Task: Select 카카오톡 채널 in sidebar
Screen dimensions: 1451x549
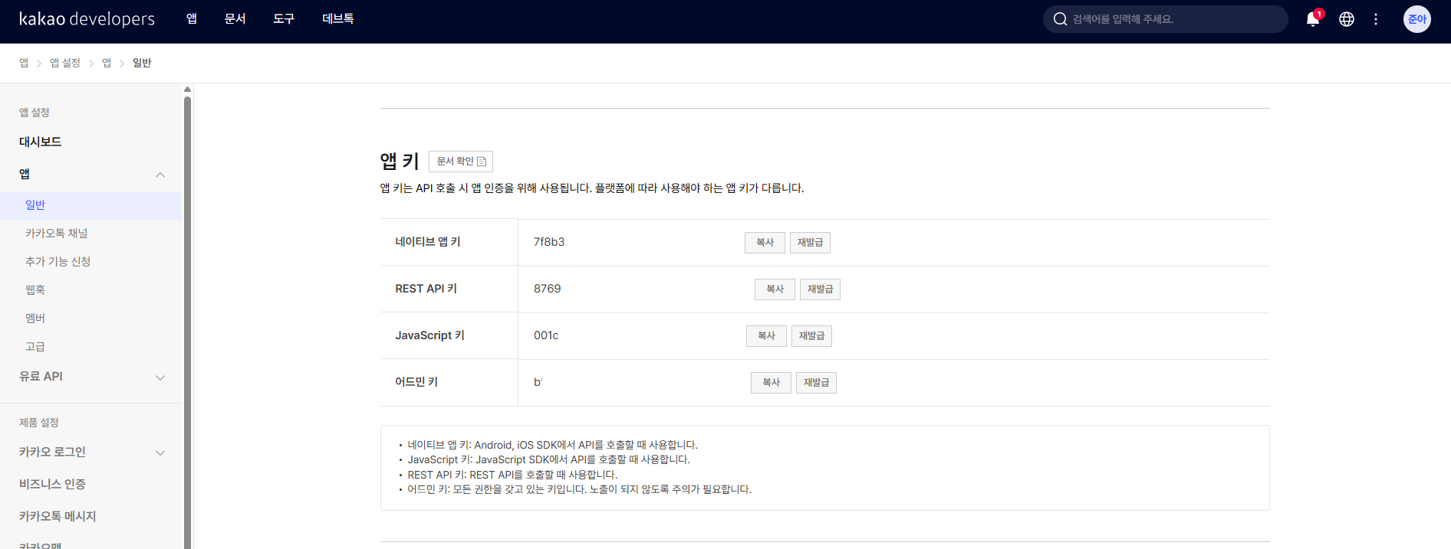Action: click(x=57, y=234)
